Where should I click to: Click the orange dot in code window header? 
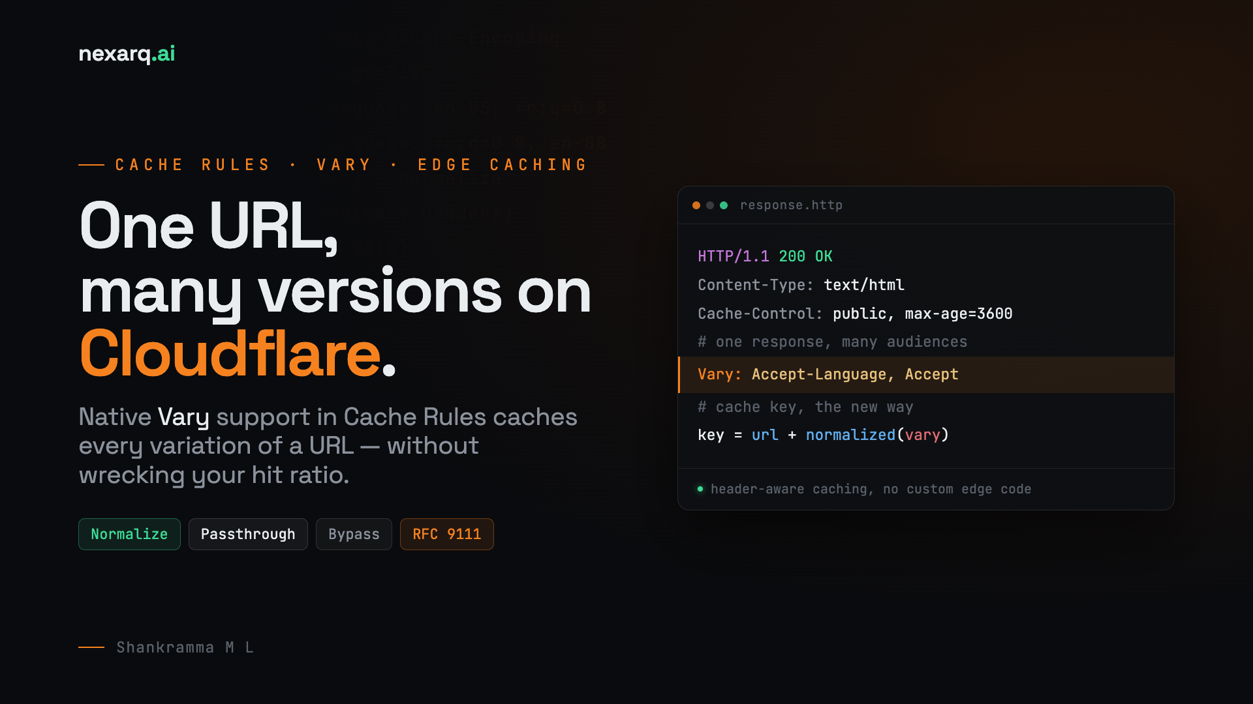pos(696,205)
